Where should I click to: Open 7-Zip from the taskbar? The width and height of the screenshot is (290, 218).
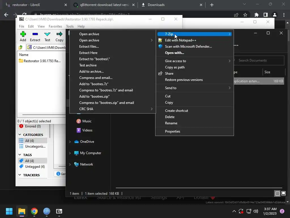59,211
